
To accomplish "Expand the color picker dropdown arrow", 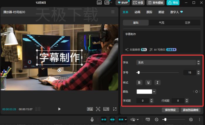I will coord(155,92).
